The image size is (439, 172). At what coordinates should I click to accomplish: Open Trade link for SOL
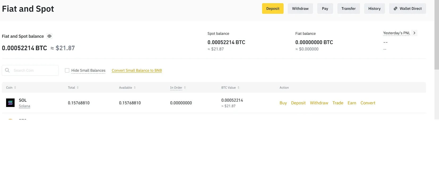pos(338,103)
